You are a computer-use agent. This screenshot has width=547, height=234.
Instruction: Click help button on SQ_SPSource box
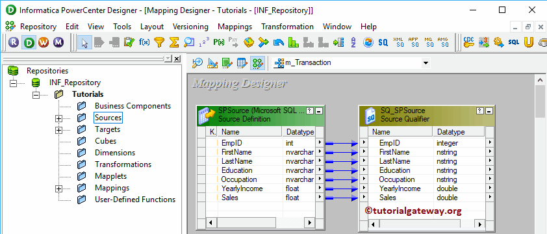click(480, 110)
